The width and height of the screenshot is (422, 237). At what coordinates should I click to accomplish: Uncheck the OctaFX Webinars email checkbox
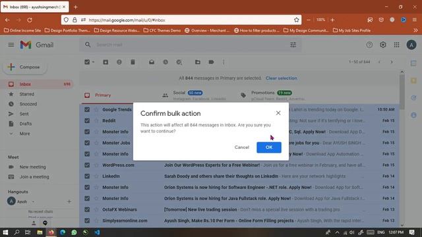coord(87,209)
